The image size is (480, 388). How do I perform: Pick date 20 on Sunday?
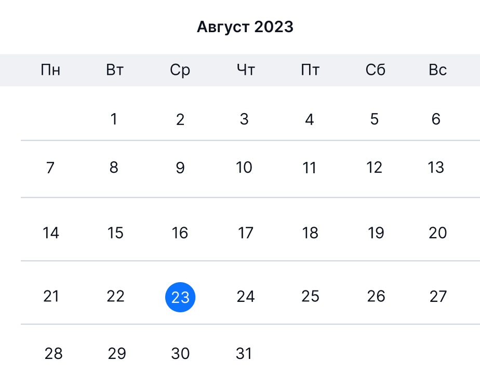tap(438, 233)
